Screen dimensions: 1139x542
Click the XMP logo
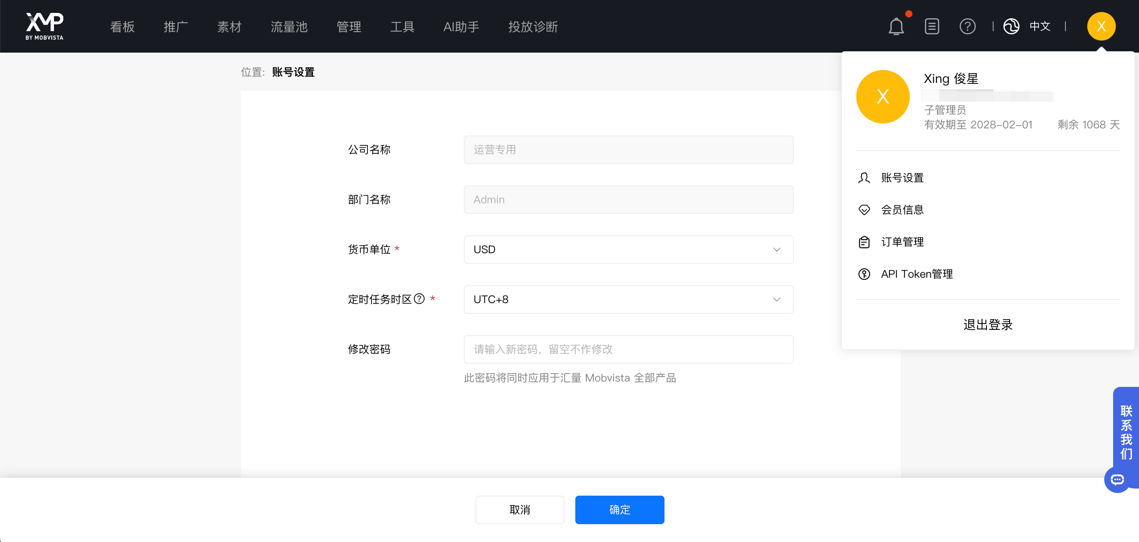[44, 25]
